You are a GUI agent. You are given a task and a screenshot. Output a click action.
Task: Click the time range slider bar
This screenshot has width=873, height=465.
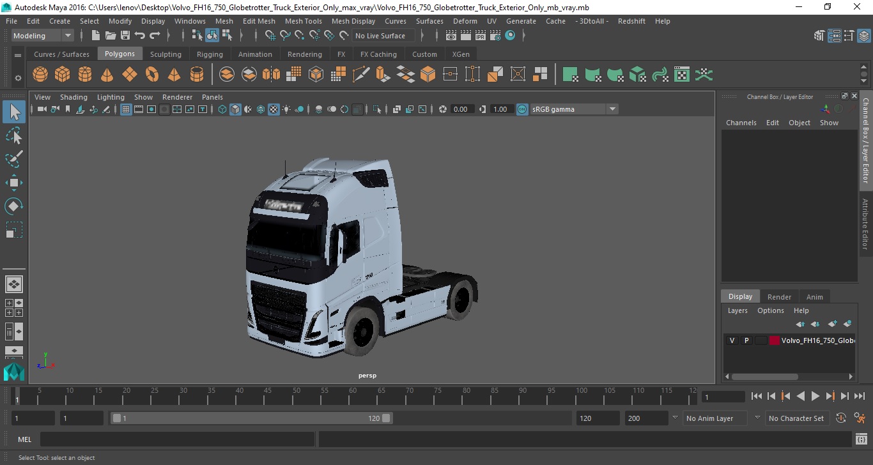click(252, 418)
